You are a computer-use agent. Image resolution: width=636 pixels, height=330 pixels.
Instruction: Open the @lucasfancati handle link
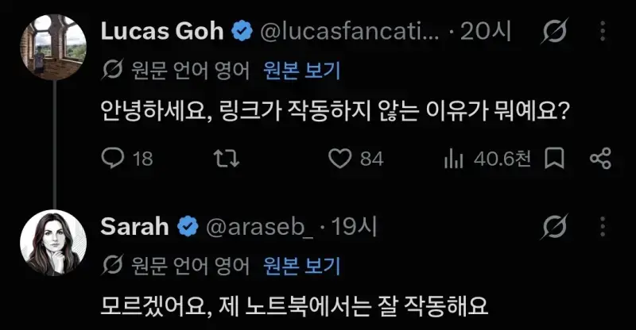[350, 31]
